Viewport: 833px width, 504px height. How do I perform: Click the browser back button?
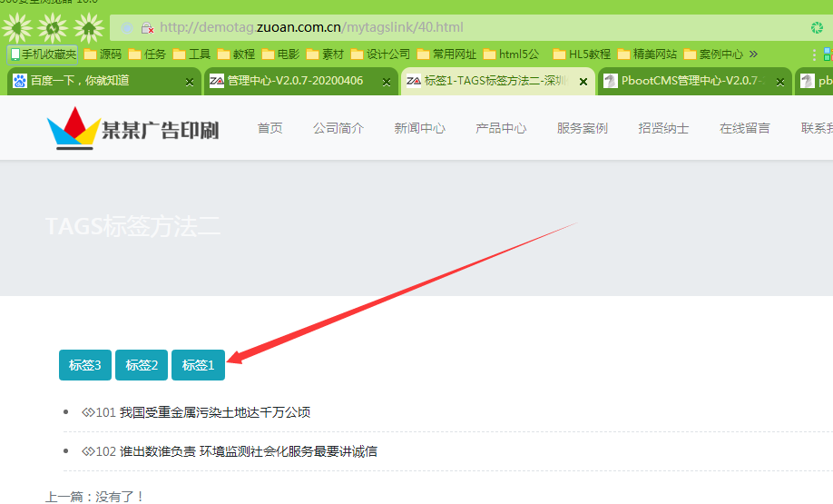pos(17,28)
